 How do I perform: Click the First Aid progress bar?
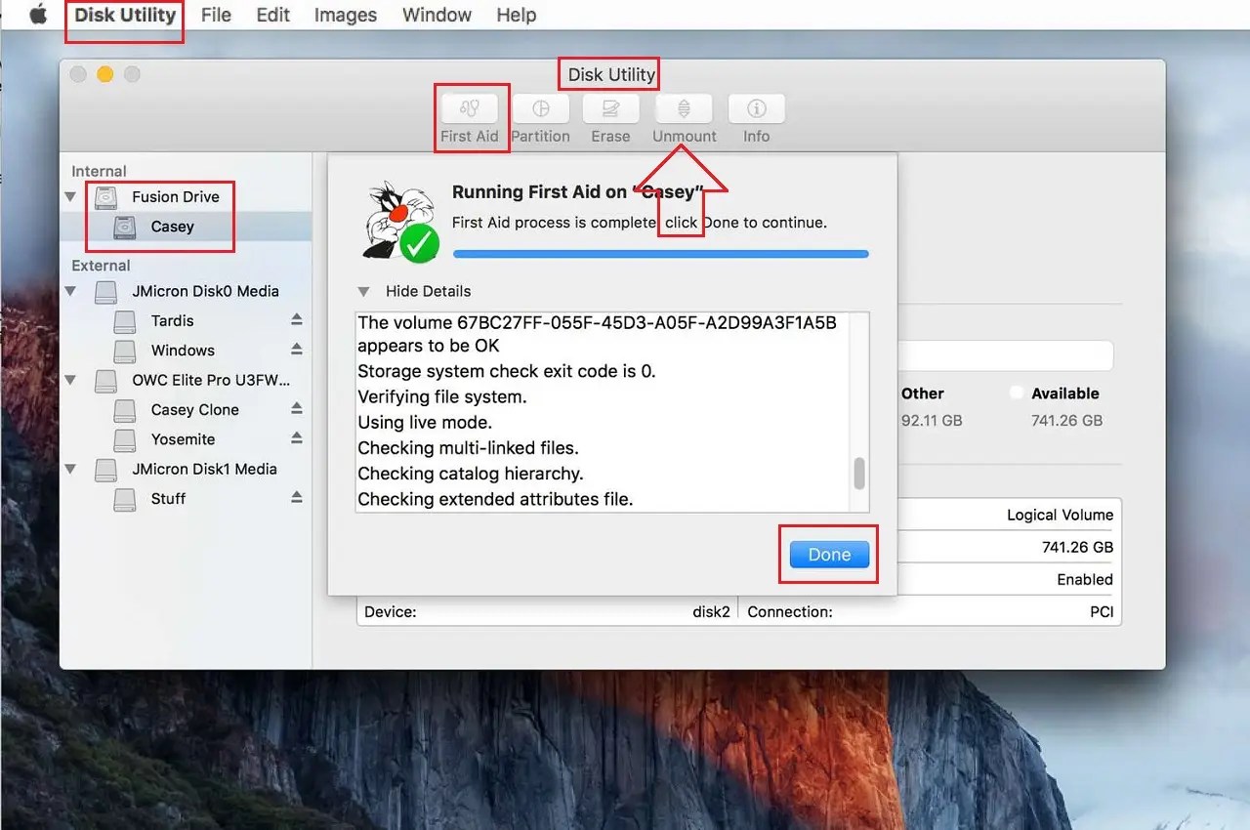tap(659, 253)
